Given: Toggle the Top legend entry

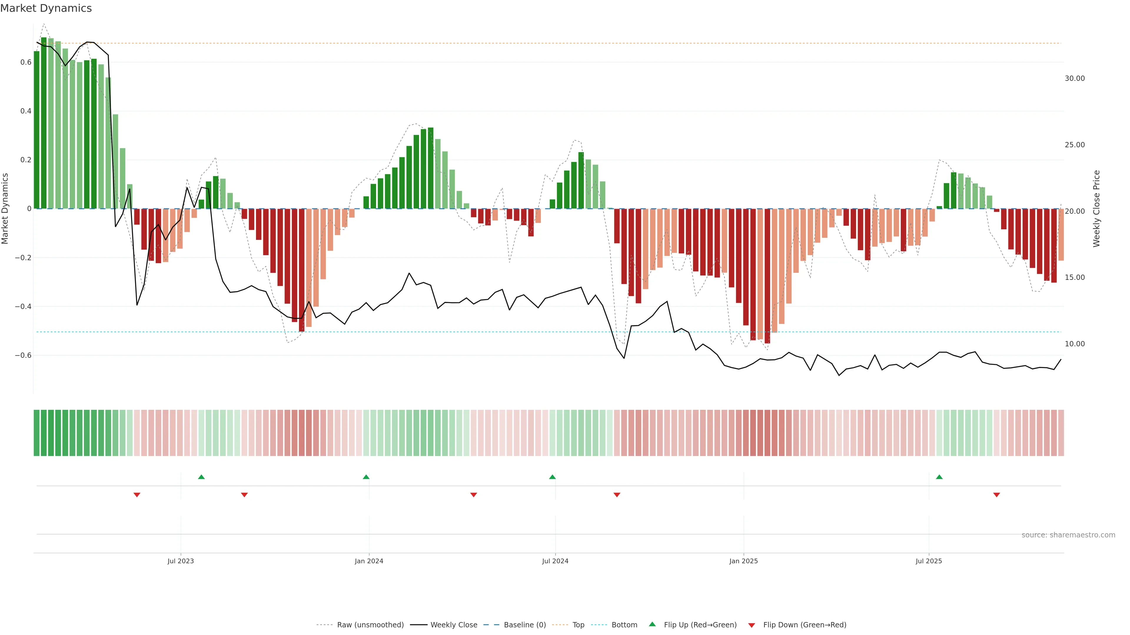Looking at the screenshot, I should pyautogui.click(x=578, y=625).
